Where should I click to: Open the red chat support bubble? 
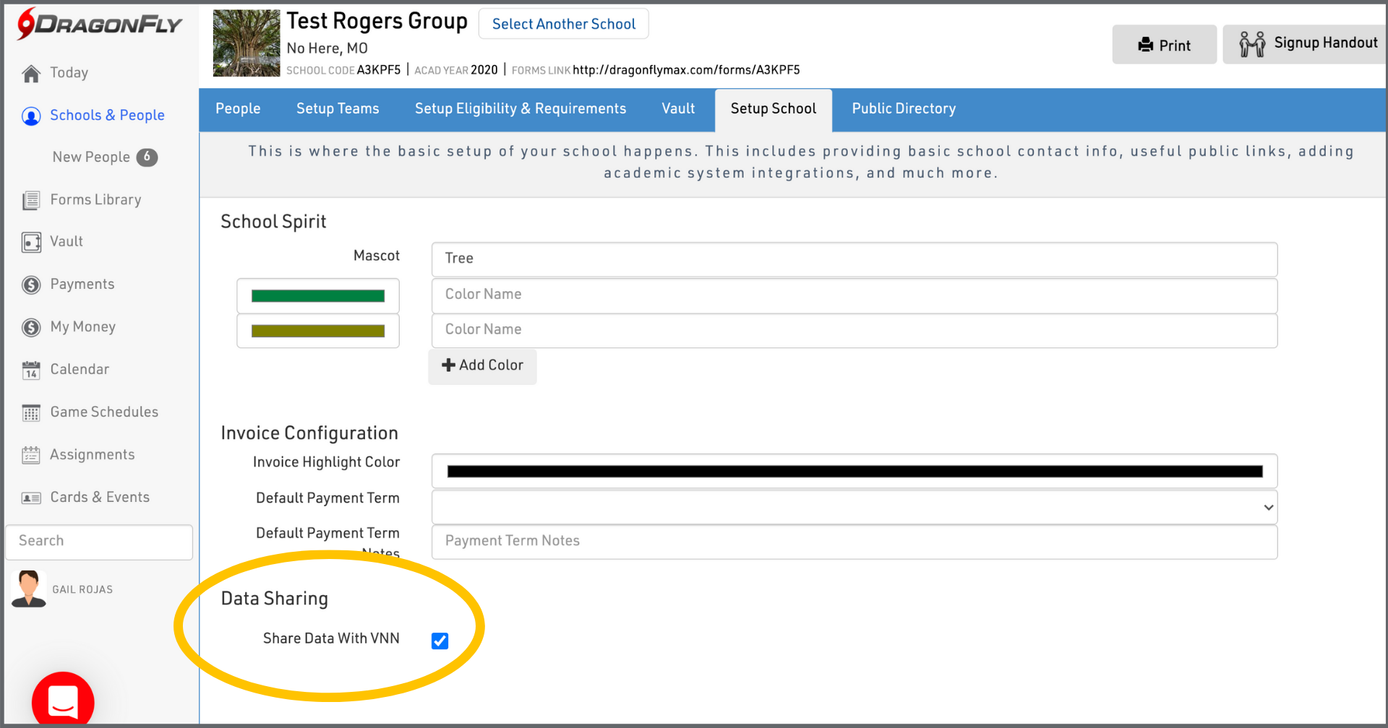point(63,701)
